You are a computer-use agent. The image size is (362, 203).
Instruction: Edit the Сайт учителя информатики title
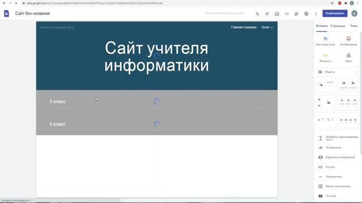[157, 56]
